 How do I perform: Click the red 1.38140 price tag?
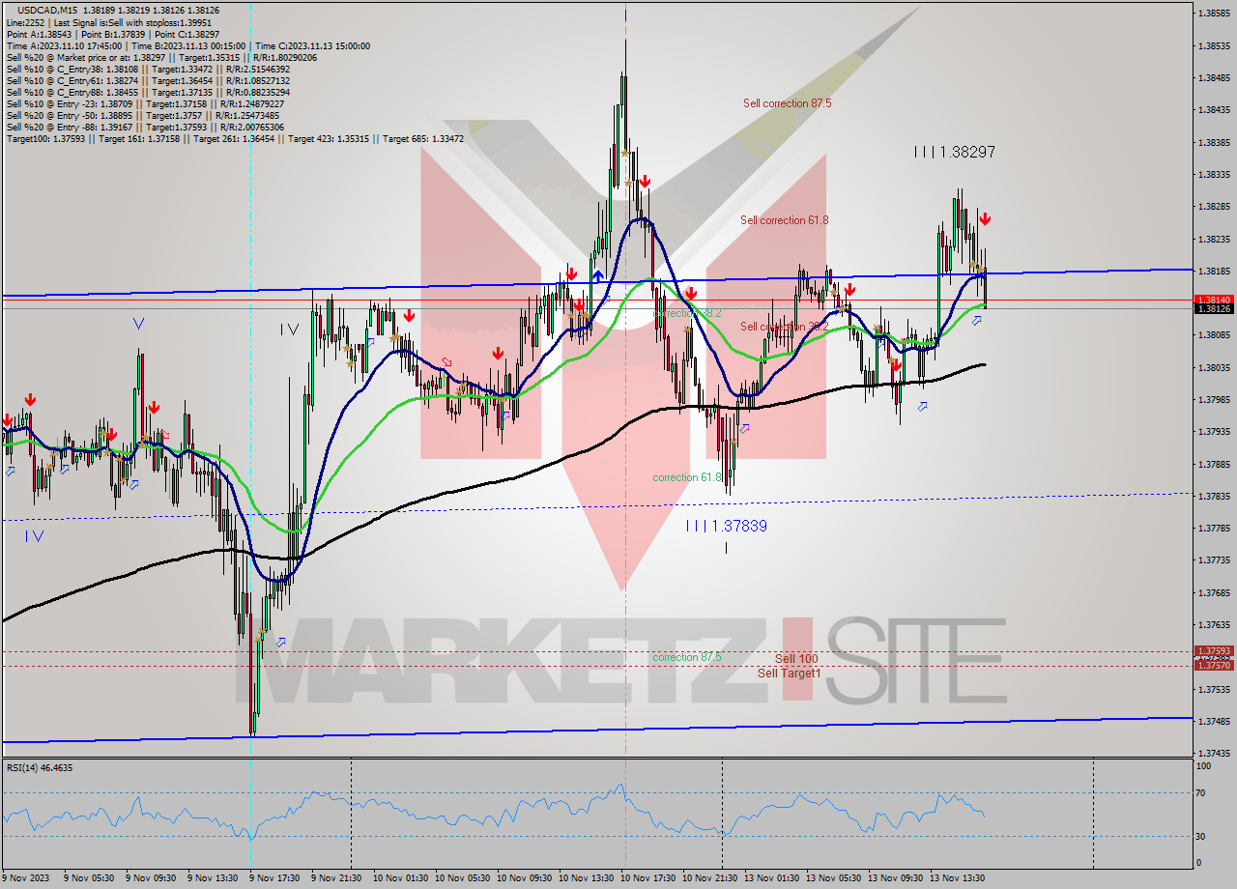pyautogui.click(x=1213, y=300)
